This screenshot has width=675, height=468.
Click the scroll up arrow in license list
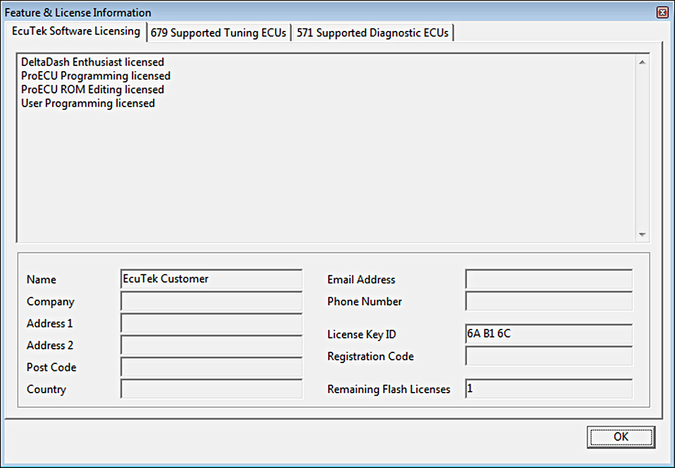[x=642, y=62]
